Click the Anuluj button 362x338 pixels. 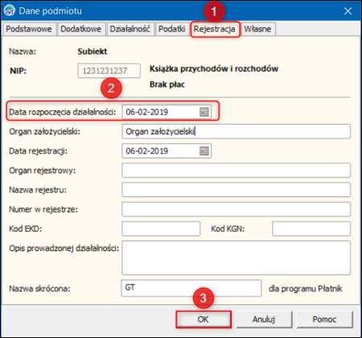tap(264, 319)
